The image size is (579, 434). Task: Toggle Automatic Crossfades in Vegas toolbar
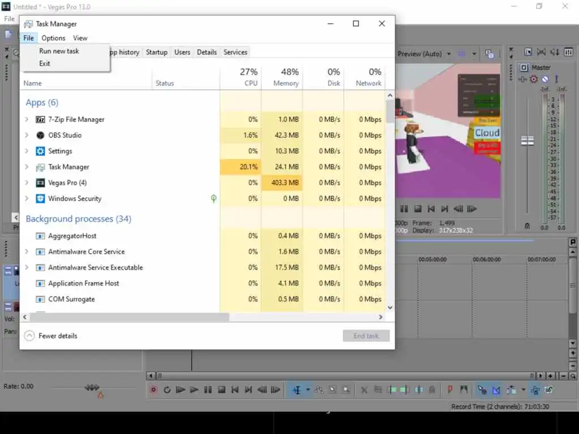pos(496,390)
